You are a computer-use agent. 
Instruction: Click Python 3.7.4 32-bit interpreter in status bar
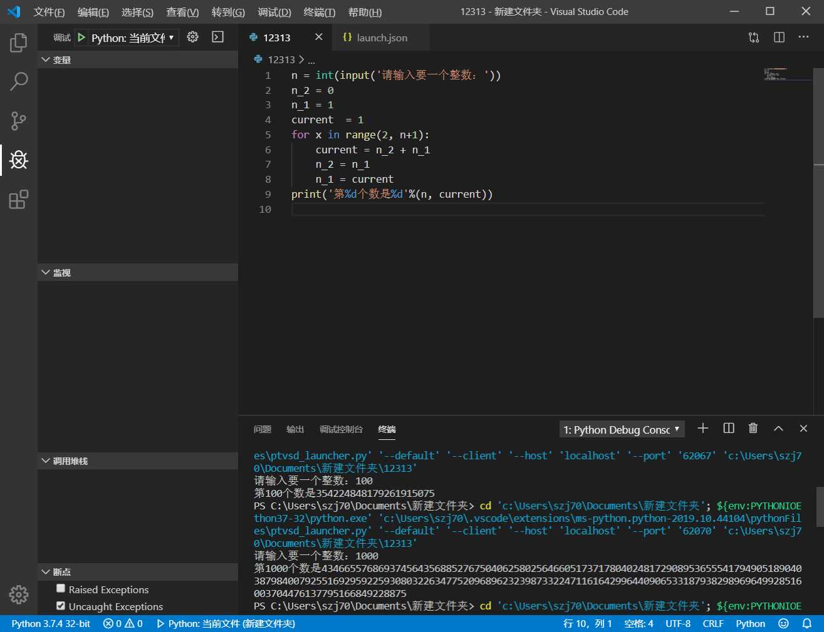click(x=51, y=624)
